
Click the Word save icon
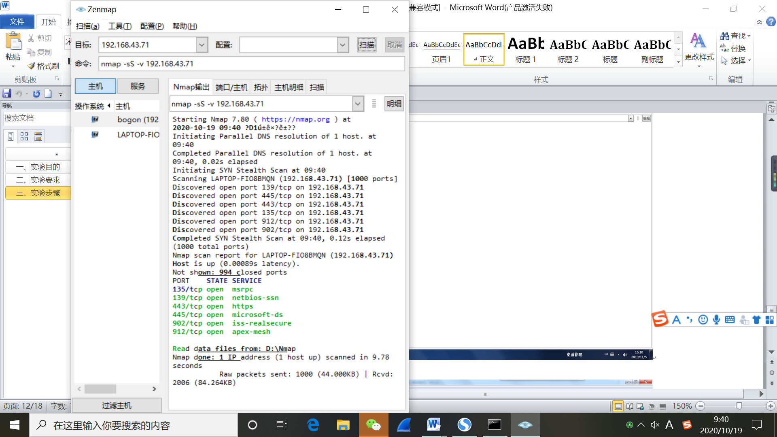[6, 94]
